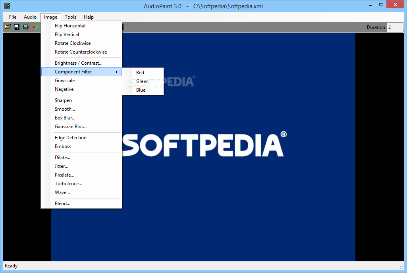This screenshot has width=407, height=273.
Task: Pick the Green component filter
Action: [x=143, y=81]
